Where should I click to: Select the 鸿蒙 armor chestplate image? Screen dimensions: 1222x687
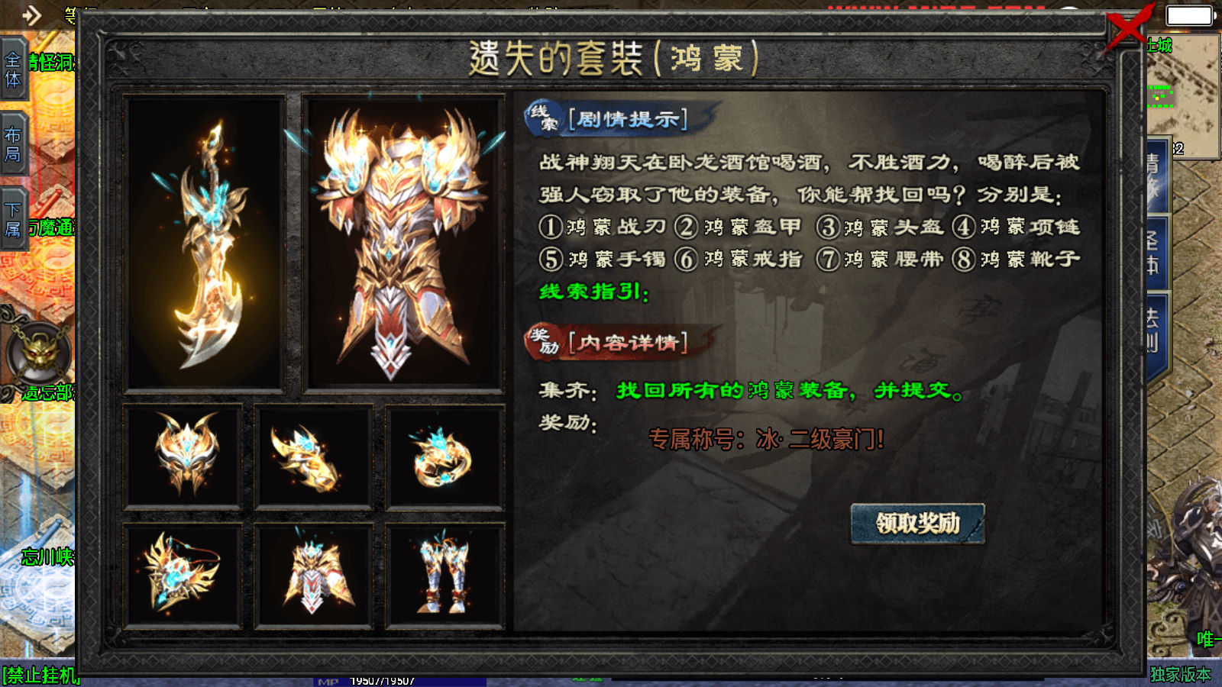(x=403, y=244)
